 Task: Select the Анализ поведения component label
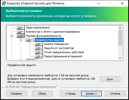pos(56,44)
